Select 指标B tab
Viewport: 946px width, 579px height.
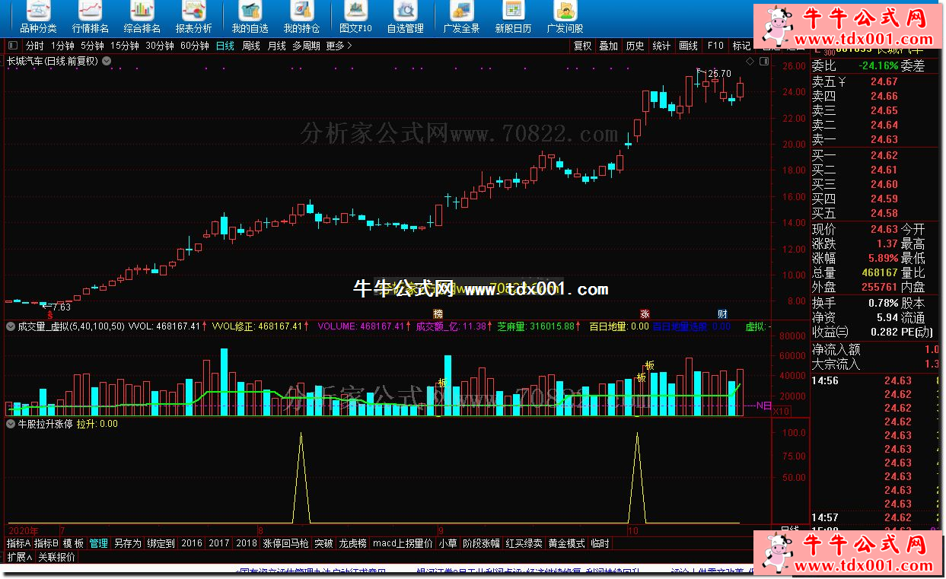(46, 543)
